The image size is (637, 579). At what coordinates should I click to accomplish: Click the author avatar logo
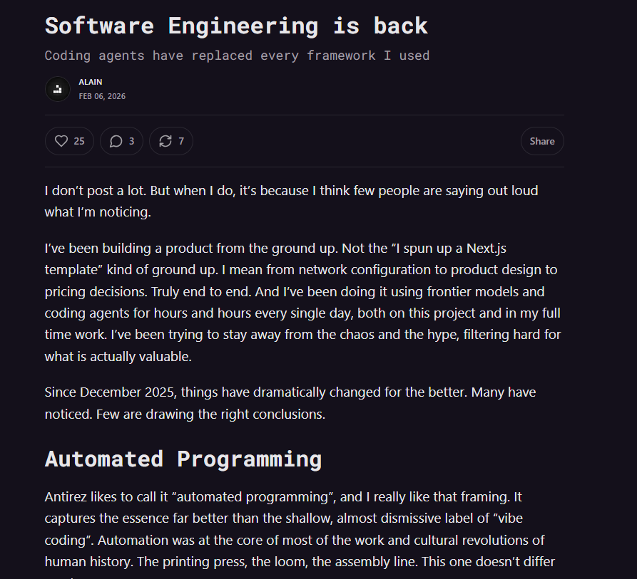tap(58, 89)
